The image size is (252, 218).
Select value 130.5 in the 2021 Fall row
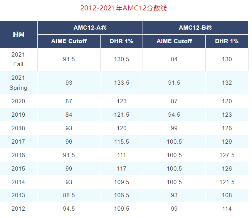tap(121, 59)
